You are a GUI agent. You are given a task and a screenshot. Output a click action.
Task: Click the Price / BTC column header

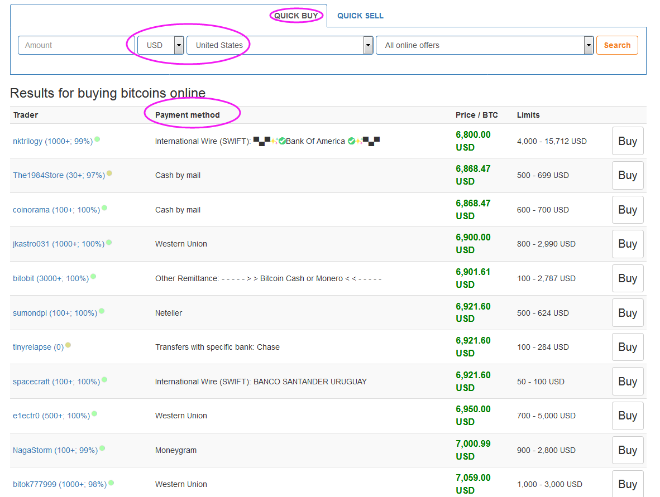(476, 115)
